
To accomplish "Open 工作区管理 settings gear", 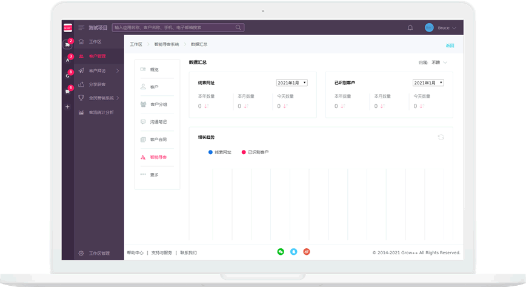I will click(81, 253).
